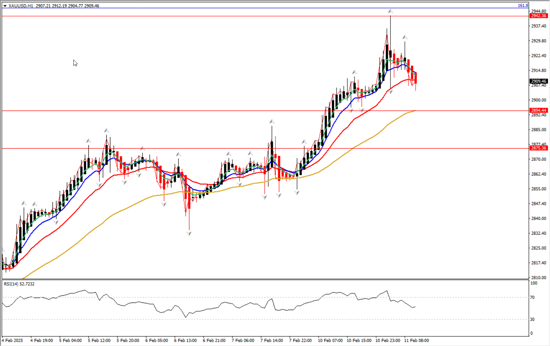Click the 10 Feb 23:00 time label
The width and height of the screenshot is (550, 346).
[388, 340]
